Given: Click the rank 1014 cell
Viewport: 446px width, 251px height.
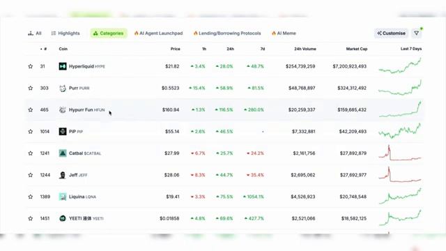Looking at the screenshot, I should [x=45, y=132].
